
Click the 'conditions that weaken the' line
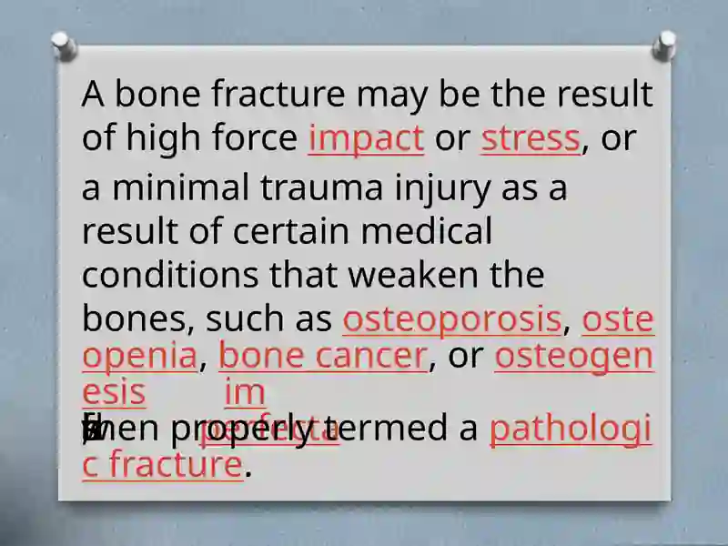[x=313, y=275]
